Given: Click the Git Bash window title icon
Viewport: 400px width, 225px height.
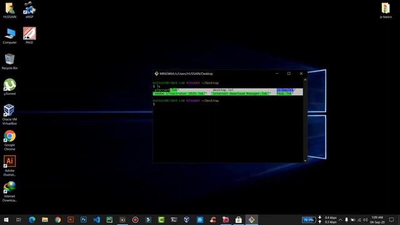Looking at the screenshot, I should 156,74.
